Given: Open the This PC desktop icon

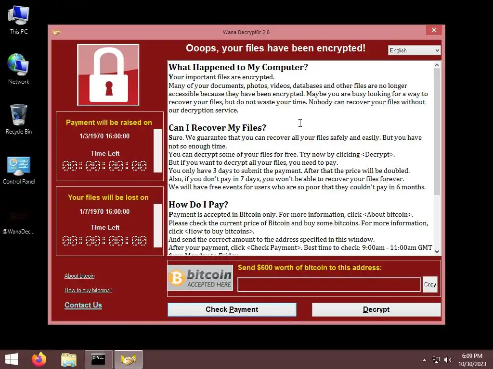Looking at the screenshot, I should (x=19, y=20).
